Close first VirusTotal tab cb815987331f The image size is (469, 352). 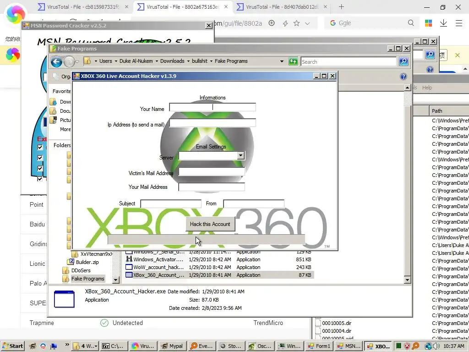click(126, 6)
